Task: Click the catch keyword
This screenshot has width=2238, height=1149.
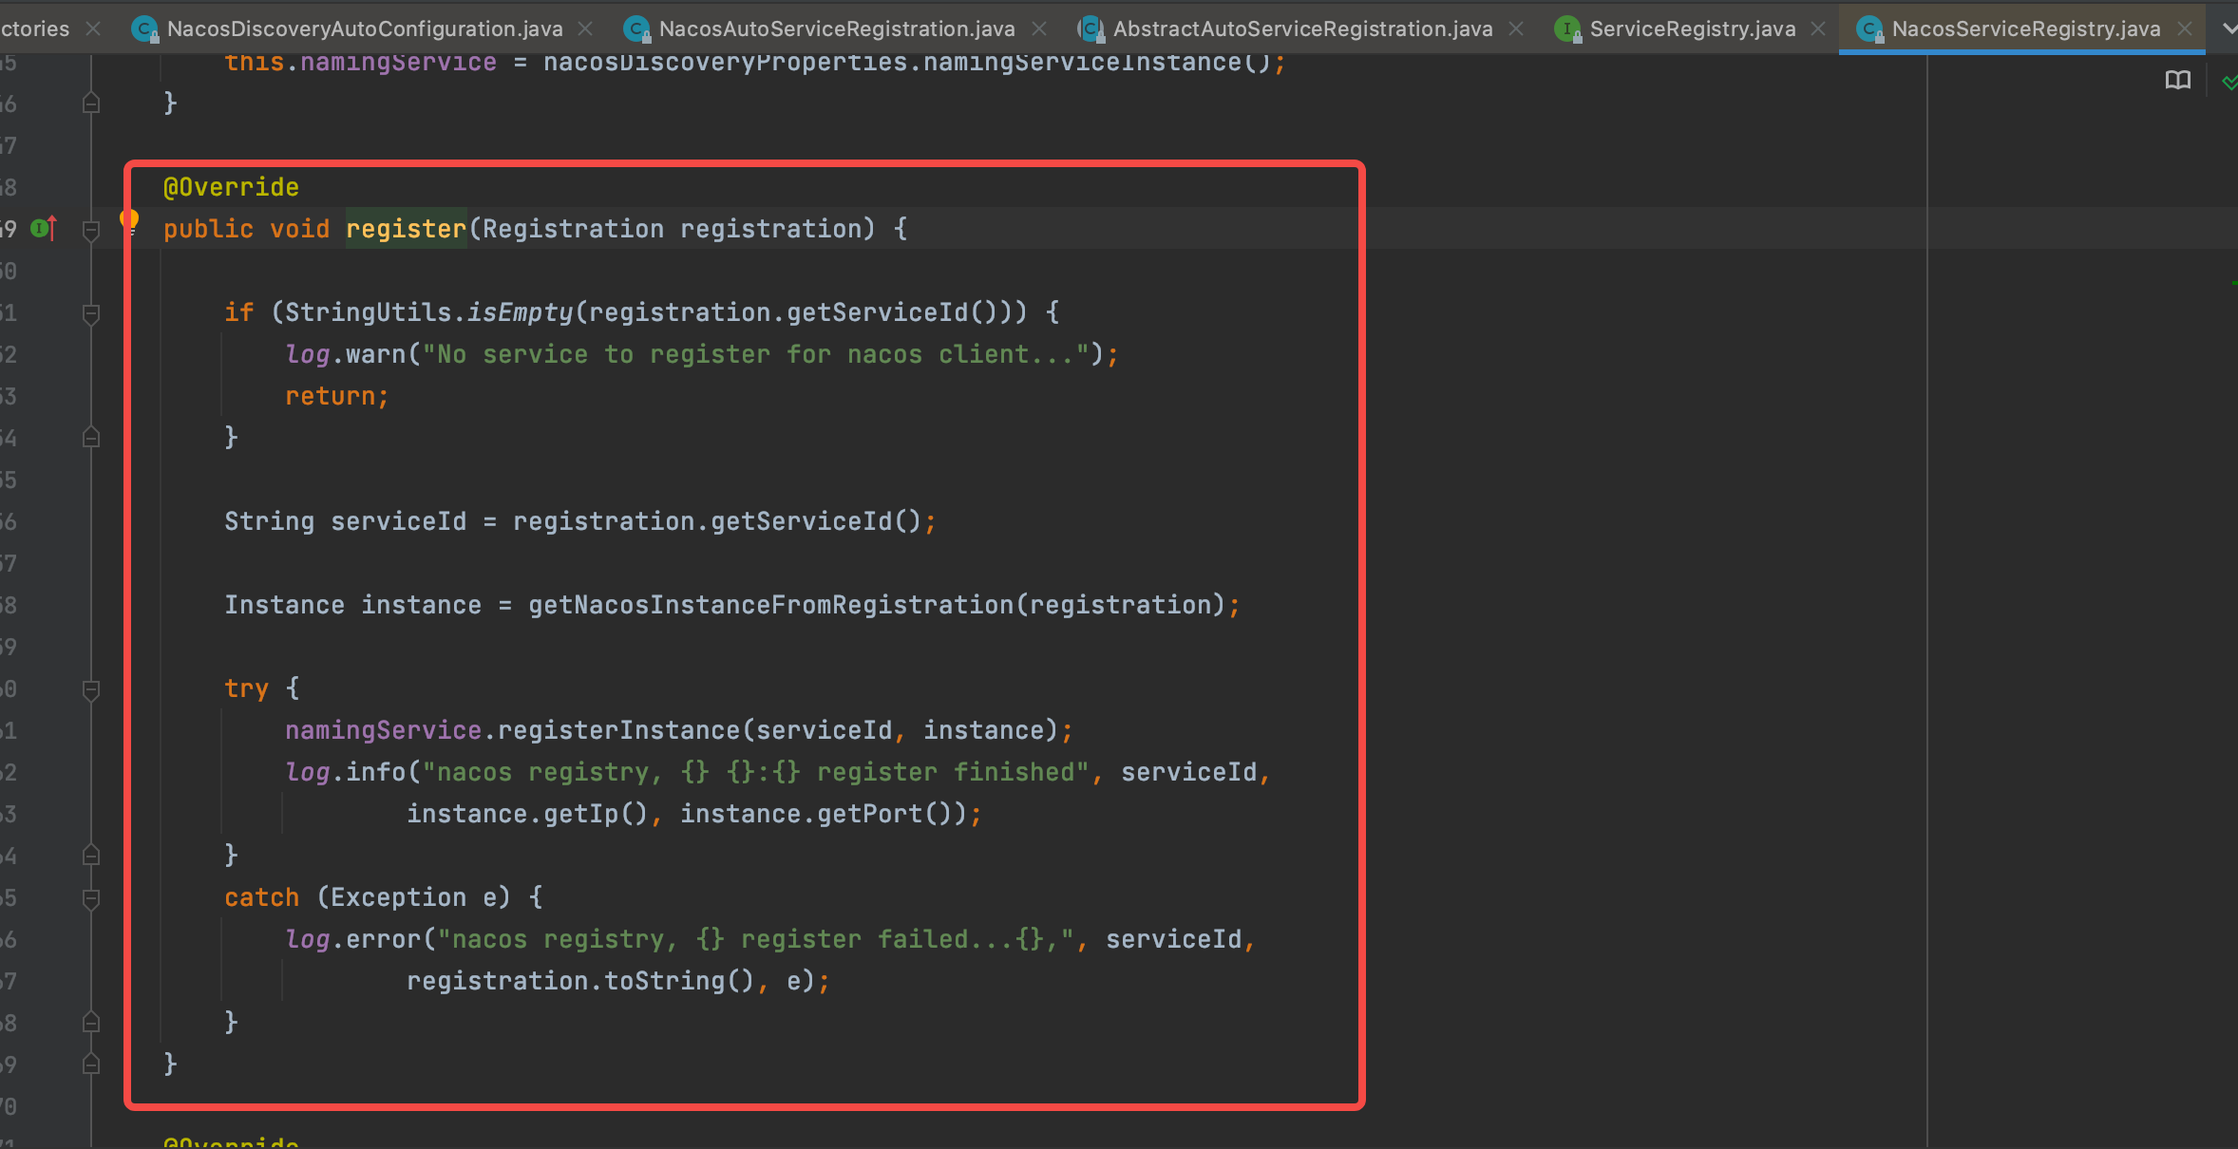Action: 261,897
